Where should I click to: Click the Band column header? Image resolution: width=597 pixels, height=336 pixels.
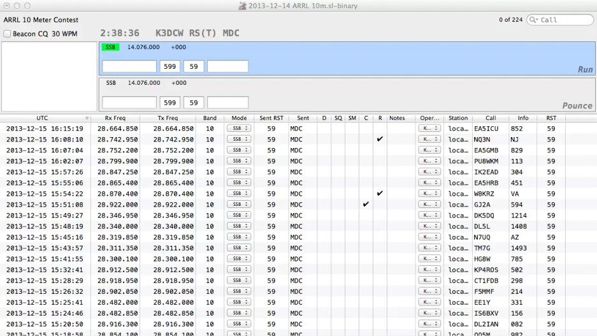coord(210,118)
